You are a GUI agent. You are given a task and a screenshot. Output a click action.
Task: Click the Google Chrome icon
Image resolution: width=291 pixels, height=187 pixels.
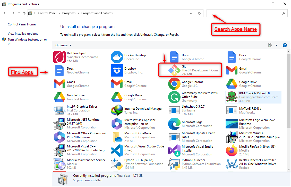coord(174,84)
